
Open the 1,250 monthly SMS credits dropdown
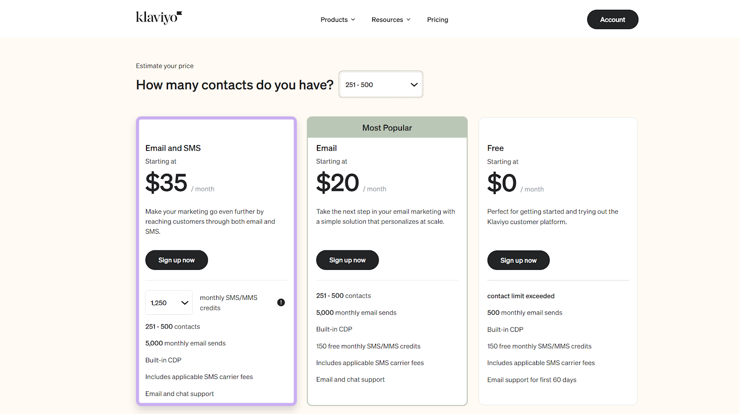[x=169, y=303]
